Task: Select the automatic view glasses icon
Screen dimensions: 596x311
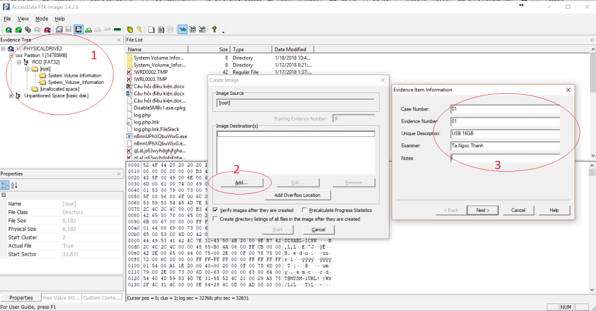Action: tap(183, 29)
